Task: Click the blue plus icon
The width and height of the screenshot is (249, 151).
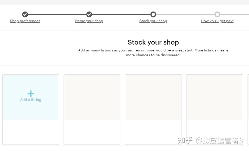Action: pos(31,93)
